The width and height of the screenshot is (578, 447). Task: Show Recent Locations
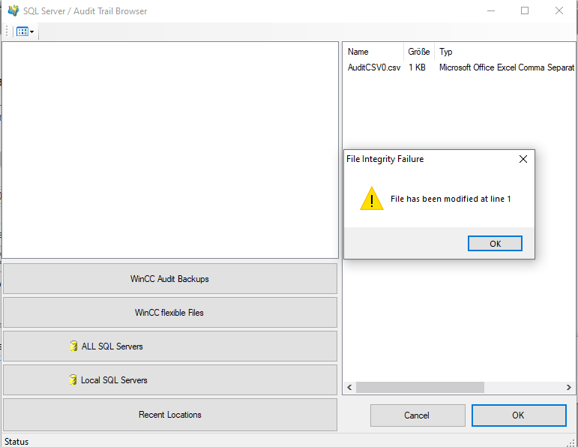170,415
